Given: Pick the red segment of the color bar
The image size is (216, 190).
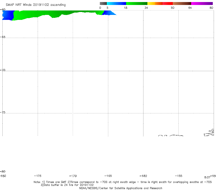Looking at the screenshot, I should pos(168,4).
